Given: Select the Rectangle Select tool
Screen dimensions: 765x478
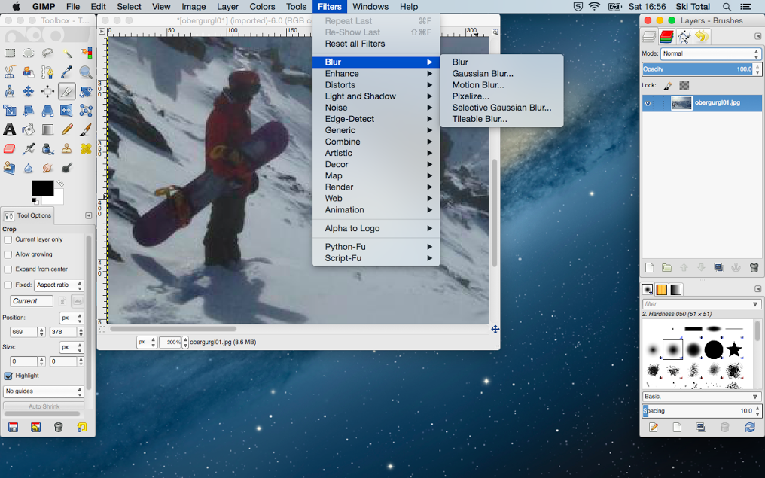Looking at the screenshot, I should (x=10, y=53).
